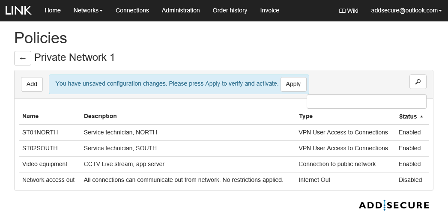Open Order history page
This screenshot has height=220, width=448.
click(x=230, y=10)
